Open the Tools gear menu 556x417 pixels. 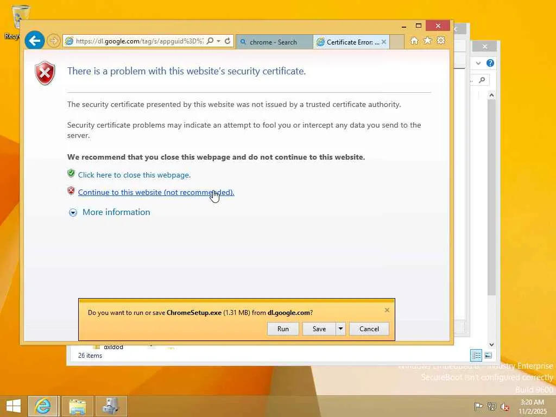(x=441, y=41)
